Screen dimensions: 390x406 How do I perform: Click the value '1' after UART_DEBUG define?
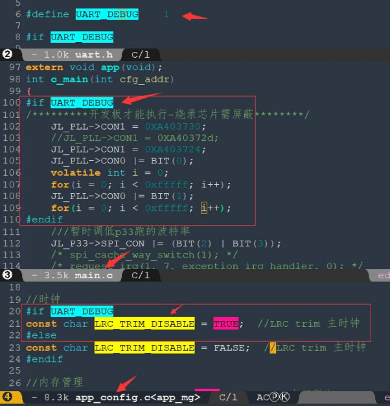[x=166, y=14]
